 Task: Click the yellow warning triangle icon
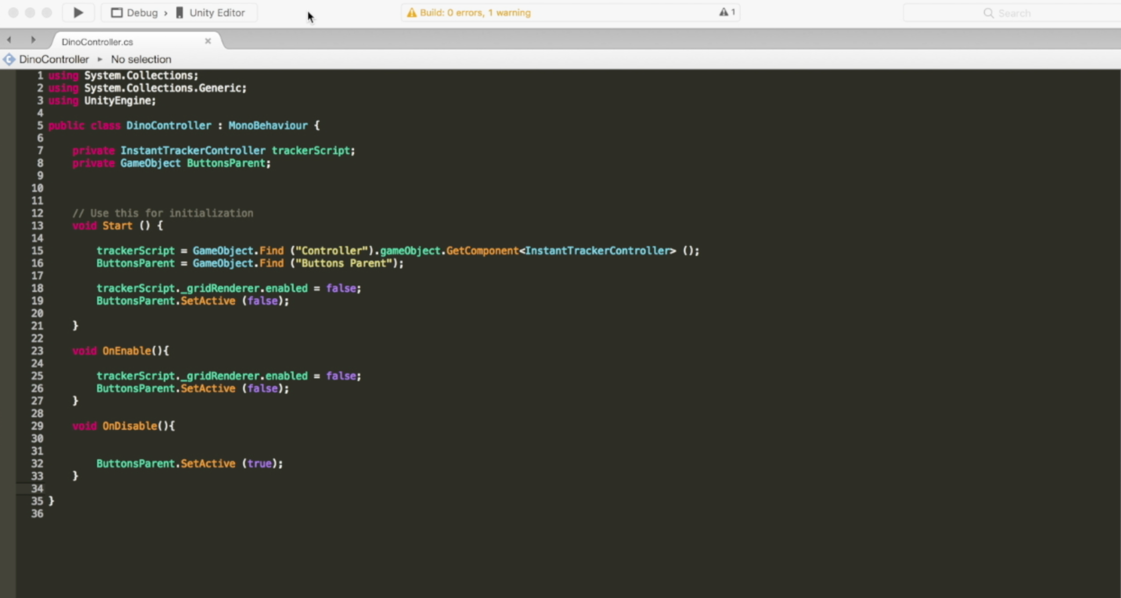click(x=411, y=13)
